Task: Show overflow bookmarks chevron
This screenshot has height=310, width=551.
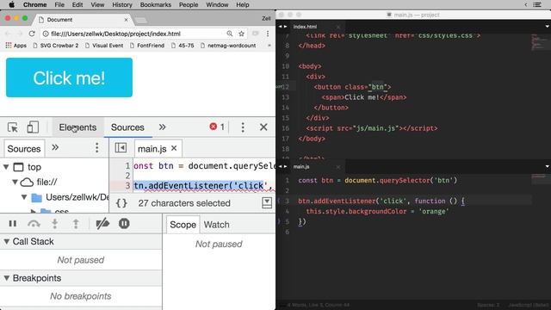Action: (269, 46)
